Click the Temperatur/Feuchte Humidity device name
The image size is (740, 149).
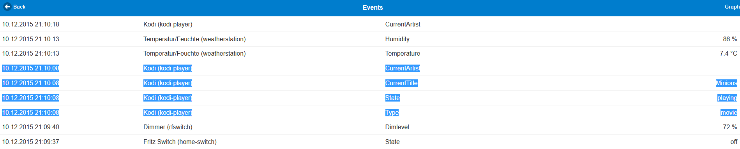tap(194, 39)
